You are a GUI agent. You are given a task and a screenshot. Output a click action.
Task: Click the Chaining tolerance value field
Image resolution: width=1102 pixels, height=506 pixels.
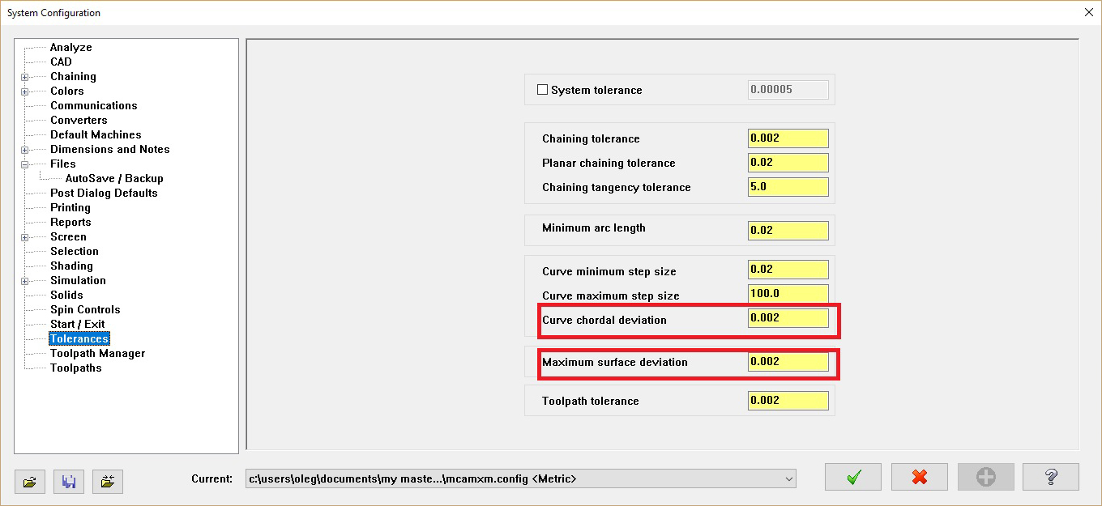788,138
